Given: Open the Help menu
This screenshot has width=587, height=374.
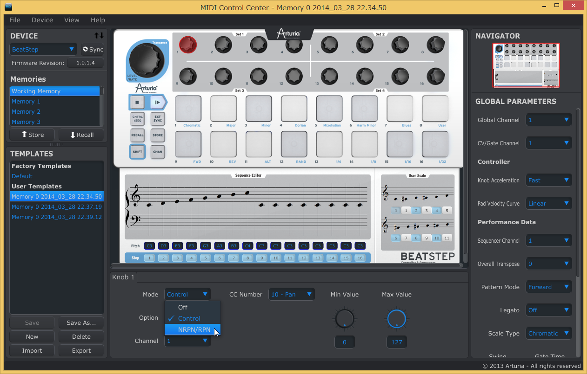Looking at the screenshot, I should [x=98, y=20].
